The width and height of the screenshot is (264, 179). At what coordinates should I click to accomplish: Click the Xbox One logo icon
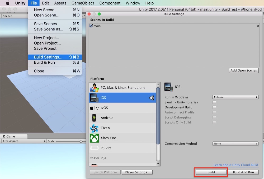click(94, 138)
